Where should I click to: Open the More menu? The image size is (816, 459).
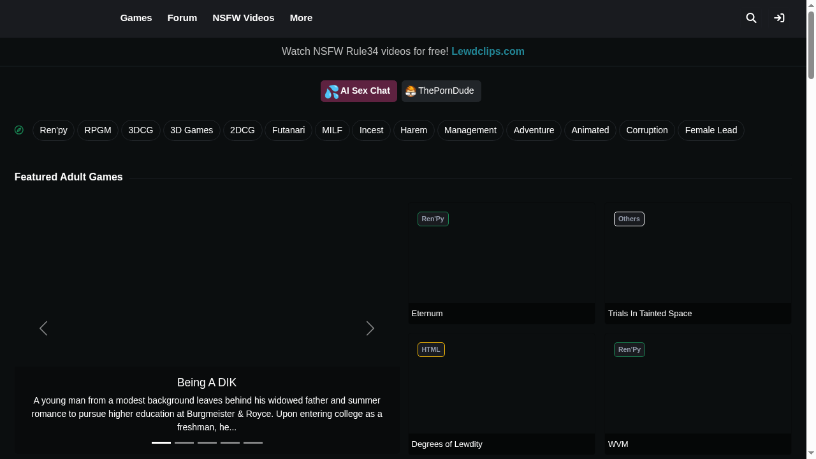tap(301, 18)
